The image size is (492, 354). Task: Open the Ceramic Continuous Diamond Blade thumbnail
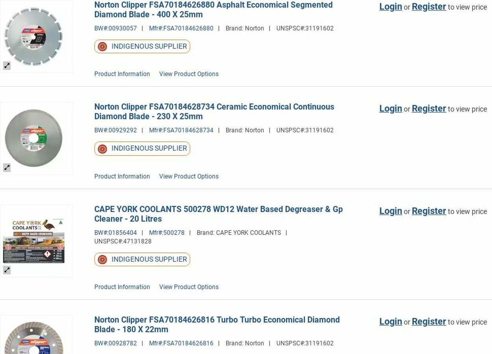[x=33, y=138]
